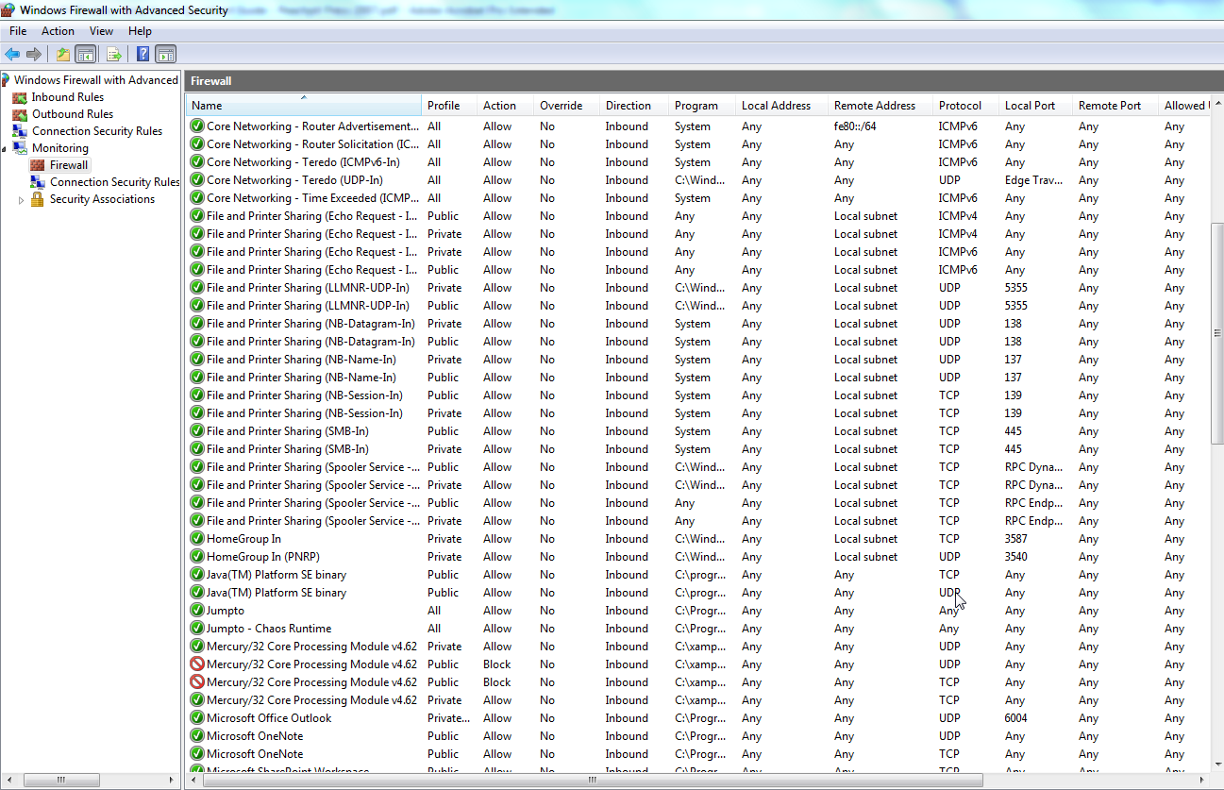Toggle the Show/Hide Action Pane toolbar button
Screen dimensions: 1224x790
click(165, 54)
